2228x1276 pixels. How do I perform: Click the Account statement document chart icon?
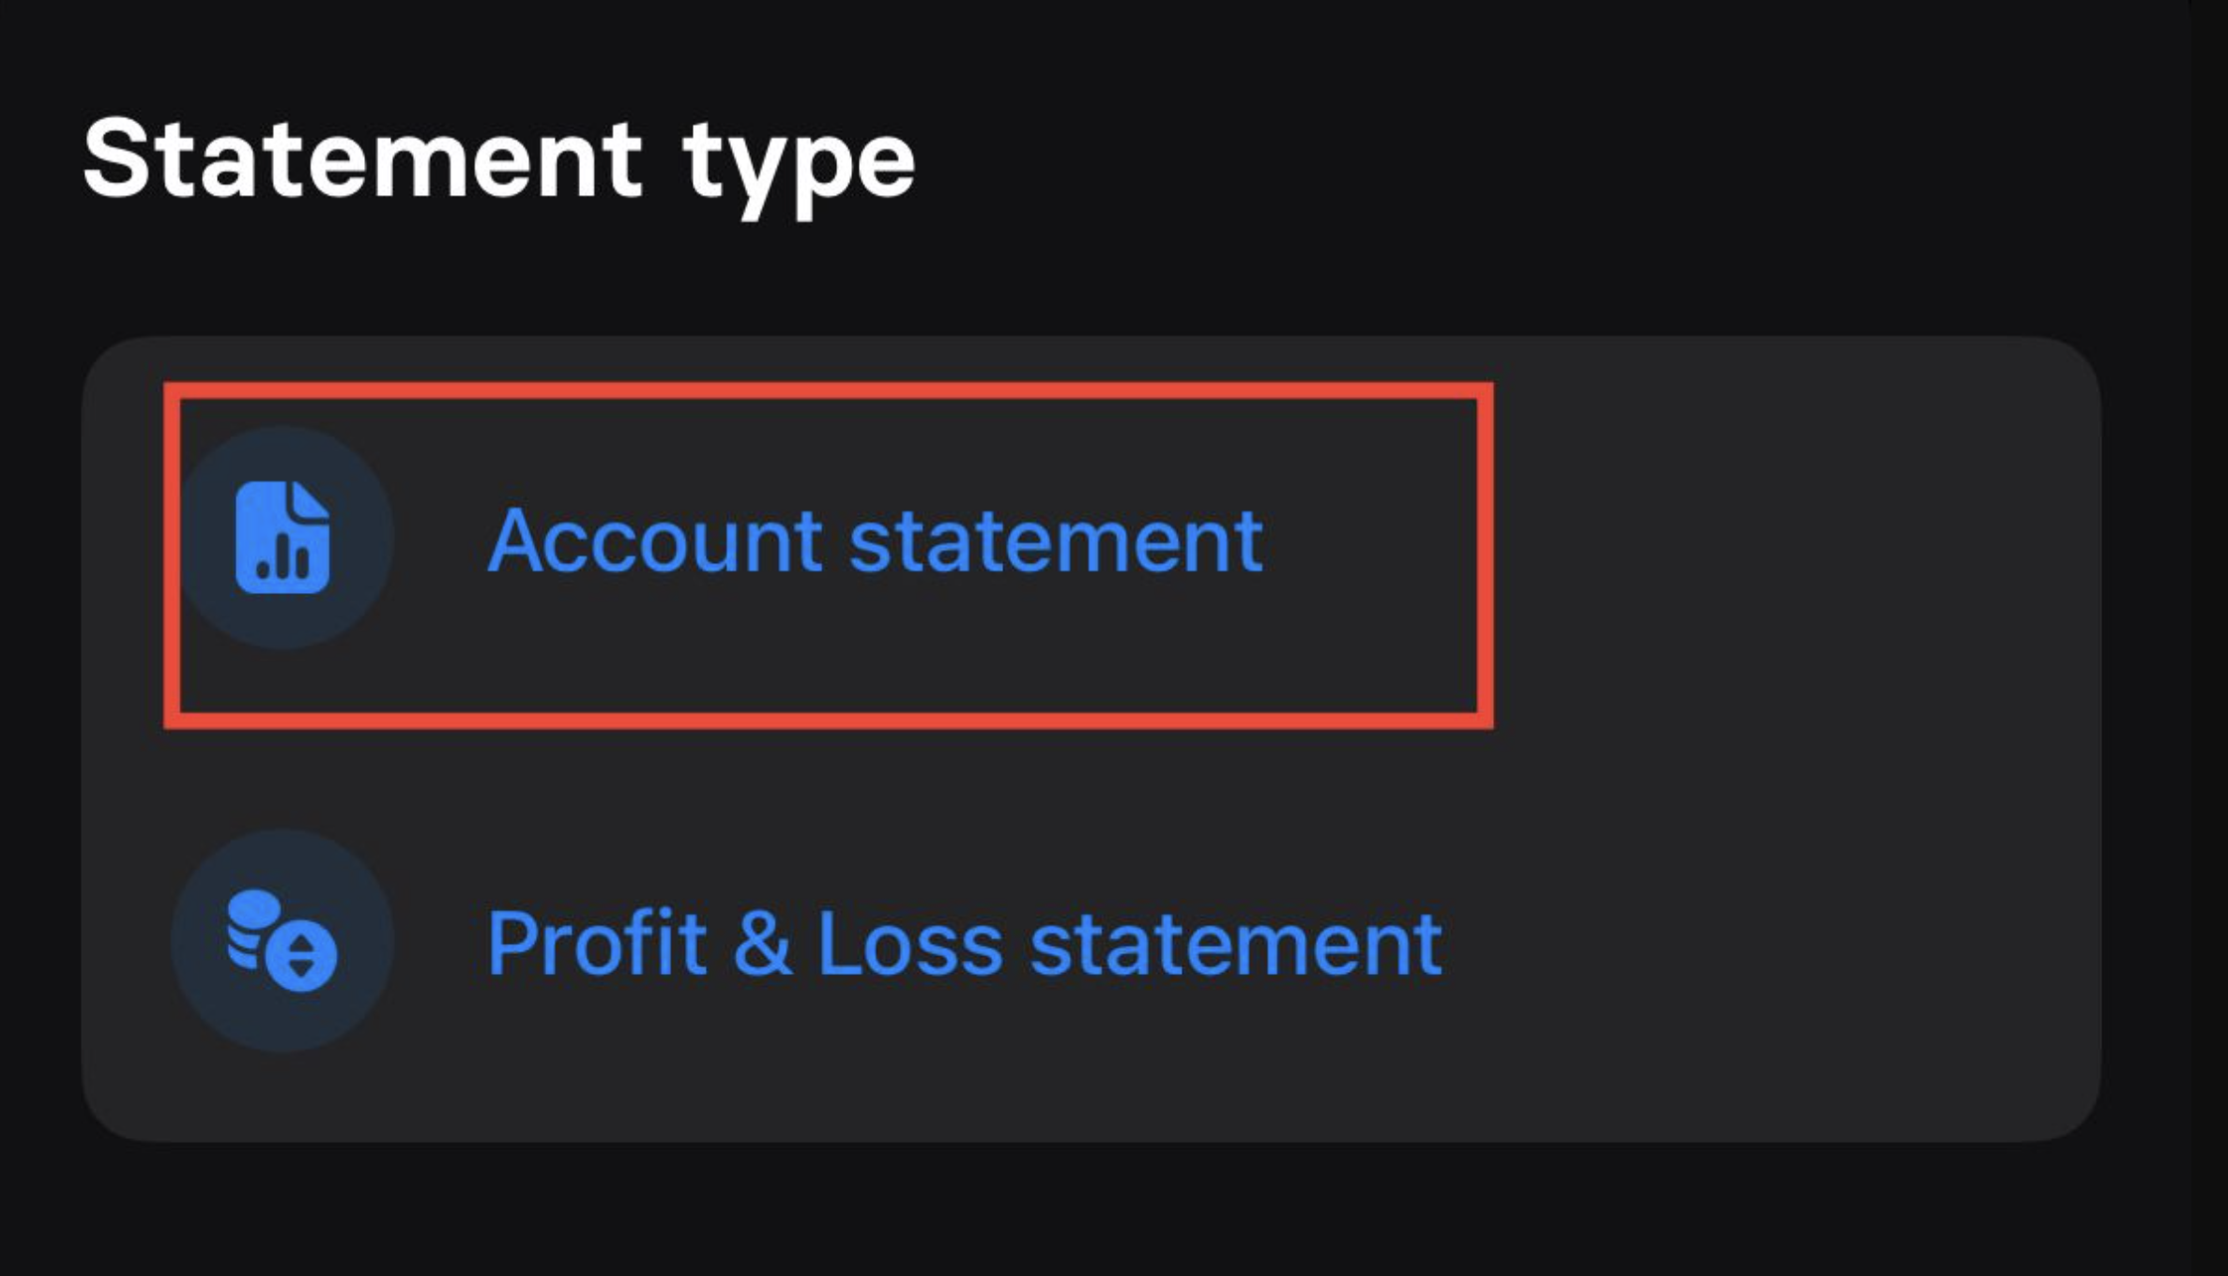(282, 538)
